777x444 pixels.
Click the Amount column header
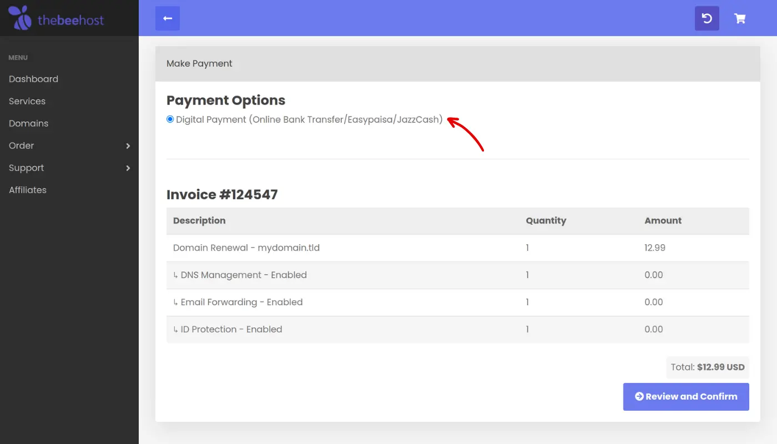point(663,220)
